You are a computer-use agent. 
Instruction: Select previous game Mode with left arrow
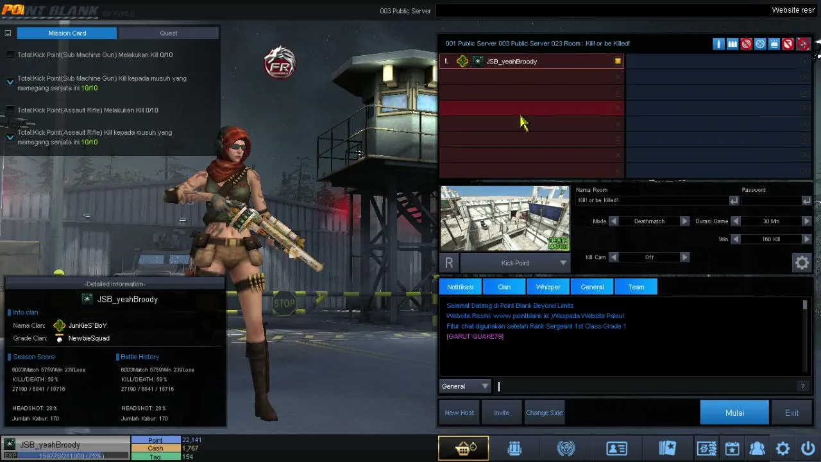click(613, 221)
